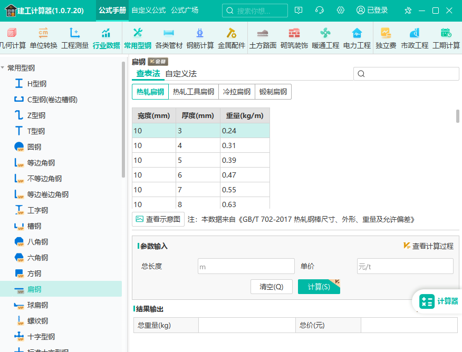Switch to the 自定义公式 tab
462x352 pixels.
pyautogui.click(x=149, y=11)
